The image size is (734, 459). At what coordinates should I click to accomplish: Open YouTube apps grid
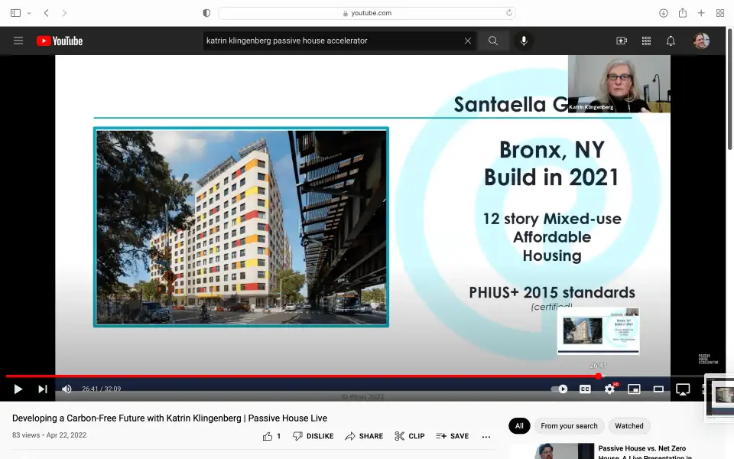pyautogui.click(x=646, y=41)
